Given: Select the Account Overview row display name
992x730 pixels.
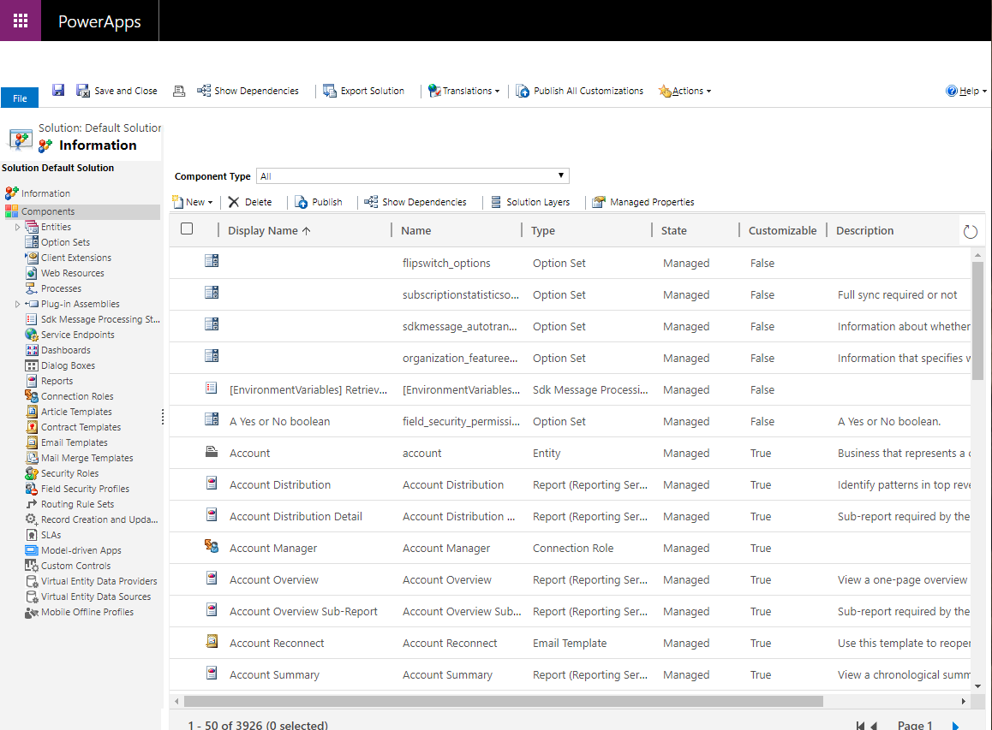Looking at the screenshot, I should tap(274, 579).
